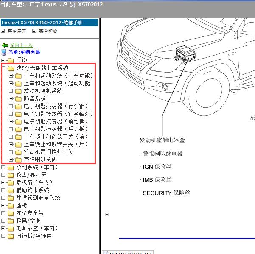
Task: Expand 电子钥匙振荡器（行李箱外）node
Action: (x=11, y=114)
